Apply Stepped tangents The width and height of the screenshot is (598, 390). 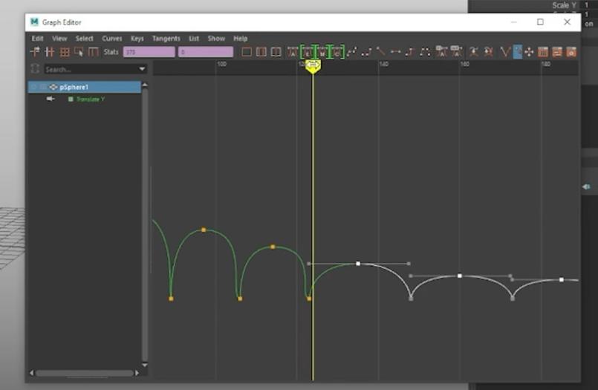pos(410,52)
